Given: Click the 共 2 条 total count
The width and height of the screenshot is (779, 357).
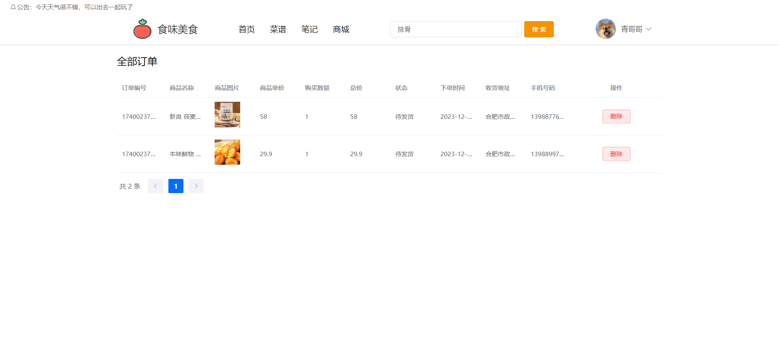Looking at the screenshot, I should pos(130,186).
